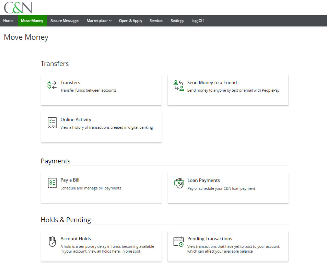Open the Pending Transactions title link

[x=210, y=239]
